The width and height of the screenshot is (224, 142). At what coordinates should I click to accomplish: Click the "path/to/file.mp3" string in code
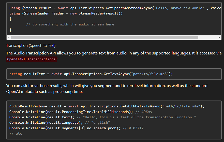tap(150, 74)
